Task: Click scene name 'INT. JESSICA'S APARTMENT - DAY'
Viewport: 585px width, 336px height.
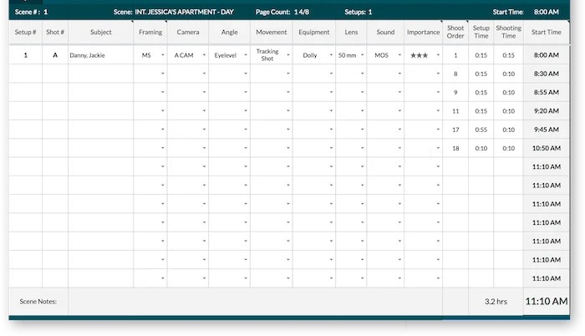Action: coord(185,12)
